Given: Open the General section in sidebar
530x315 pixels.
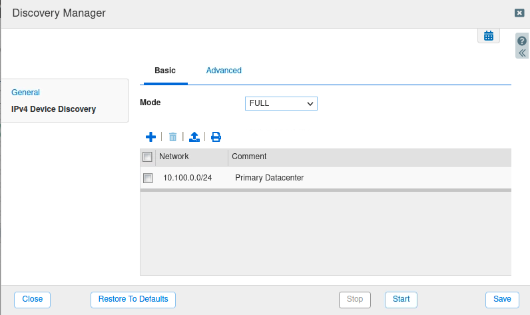Looking at the screenshot, I should (25, 93).
